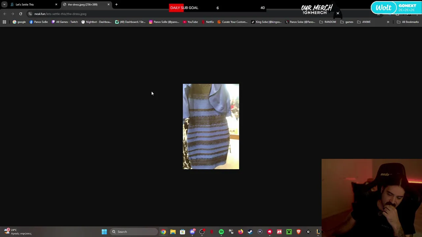
Task: Open the YouTube bookmark
Action: pos(190,22)
